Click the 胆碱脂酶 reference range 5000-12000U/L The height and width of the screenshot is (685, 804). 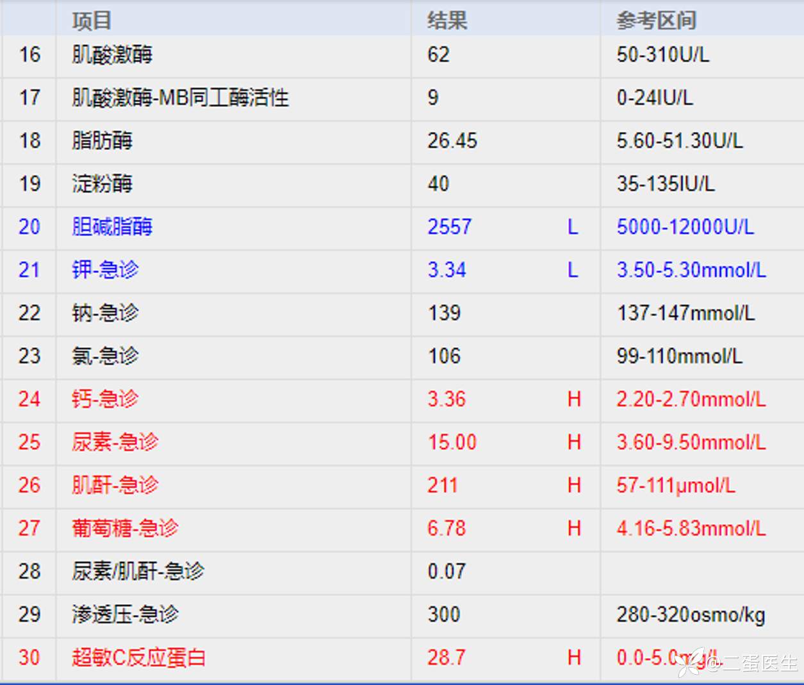click(x=685, y=227)
